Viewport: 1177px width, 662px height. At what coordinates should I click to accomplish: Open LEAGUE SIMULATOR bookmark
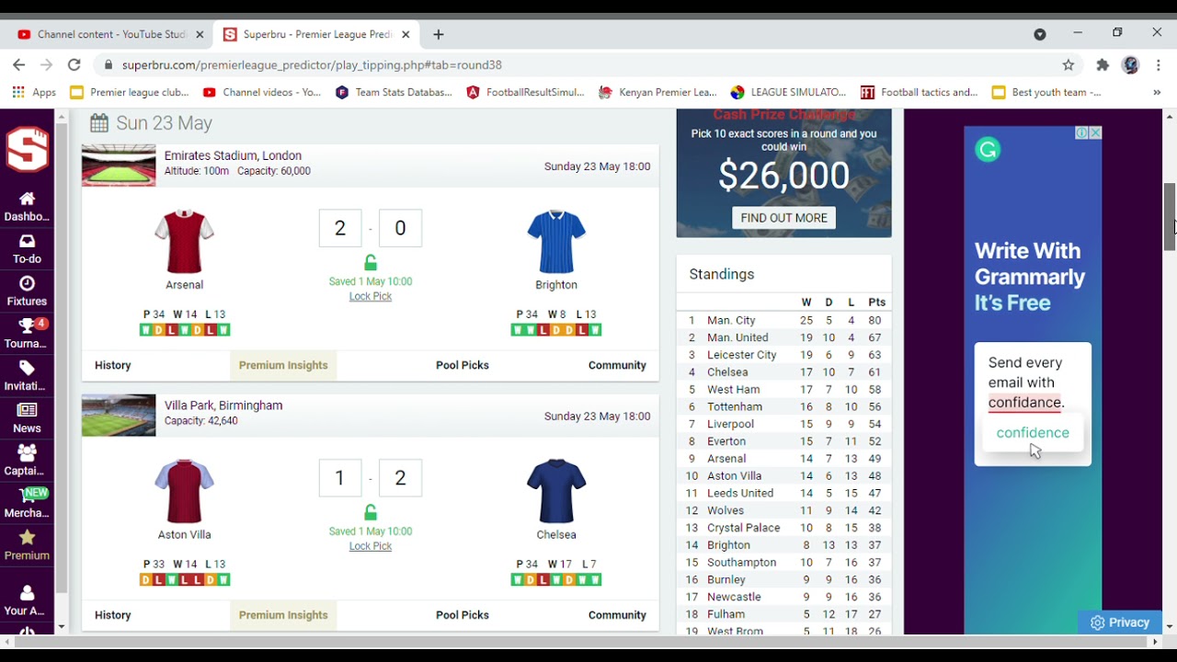[789, 92]
